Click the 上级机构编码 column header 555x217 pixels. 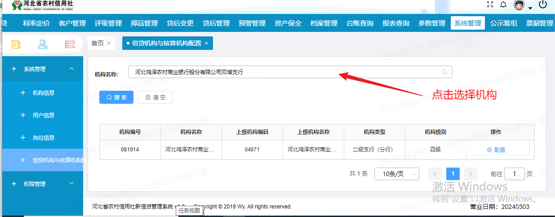pyautogui.click(x=252, y=132)
